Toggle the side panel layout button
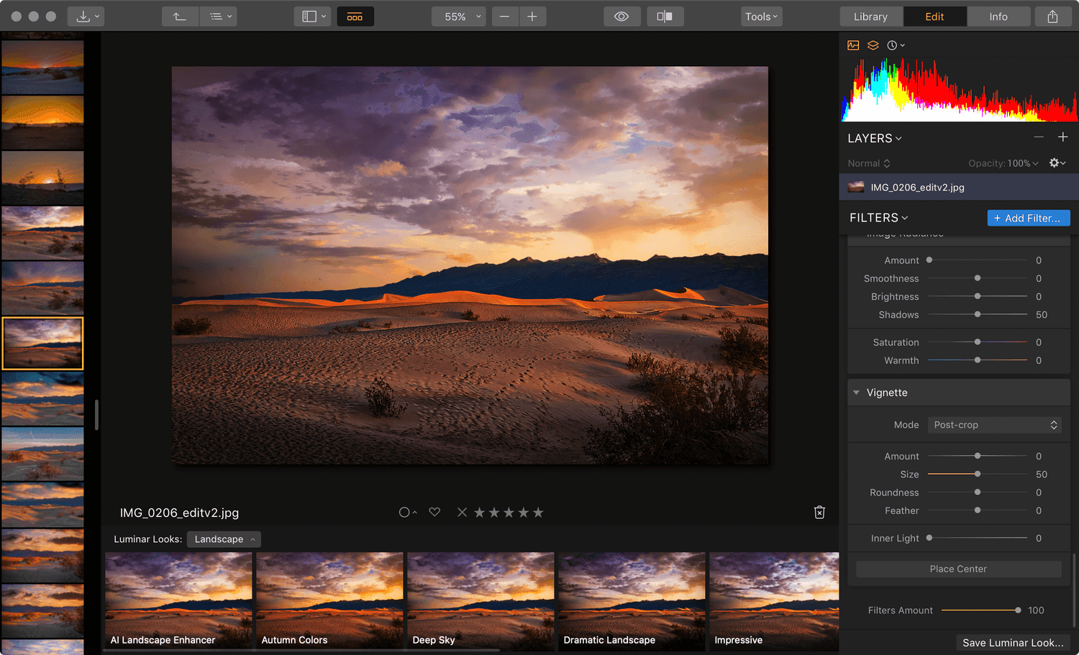Viewport: 1079px width, 655px height. pos(313,17)
